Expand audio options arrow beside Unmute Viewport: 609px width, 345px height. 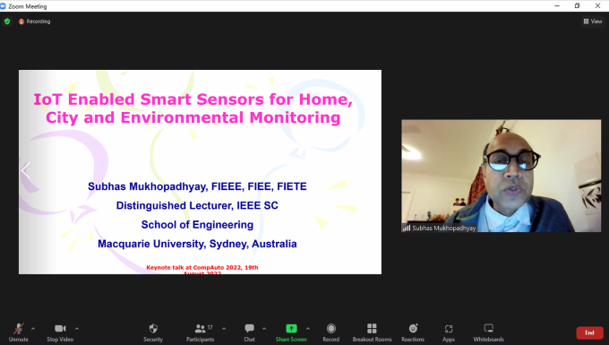(x=33, y=329)
